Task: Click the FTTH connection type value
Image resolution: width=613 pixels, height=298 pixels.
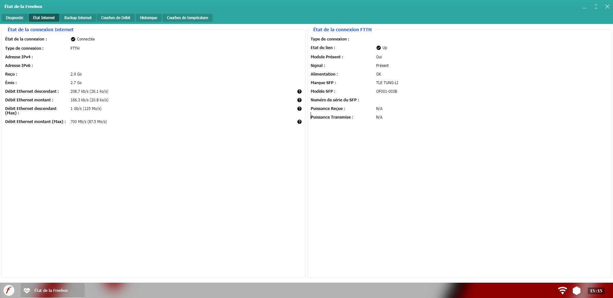Action: (x=75, y=48)
